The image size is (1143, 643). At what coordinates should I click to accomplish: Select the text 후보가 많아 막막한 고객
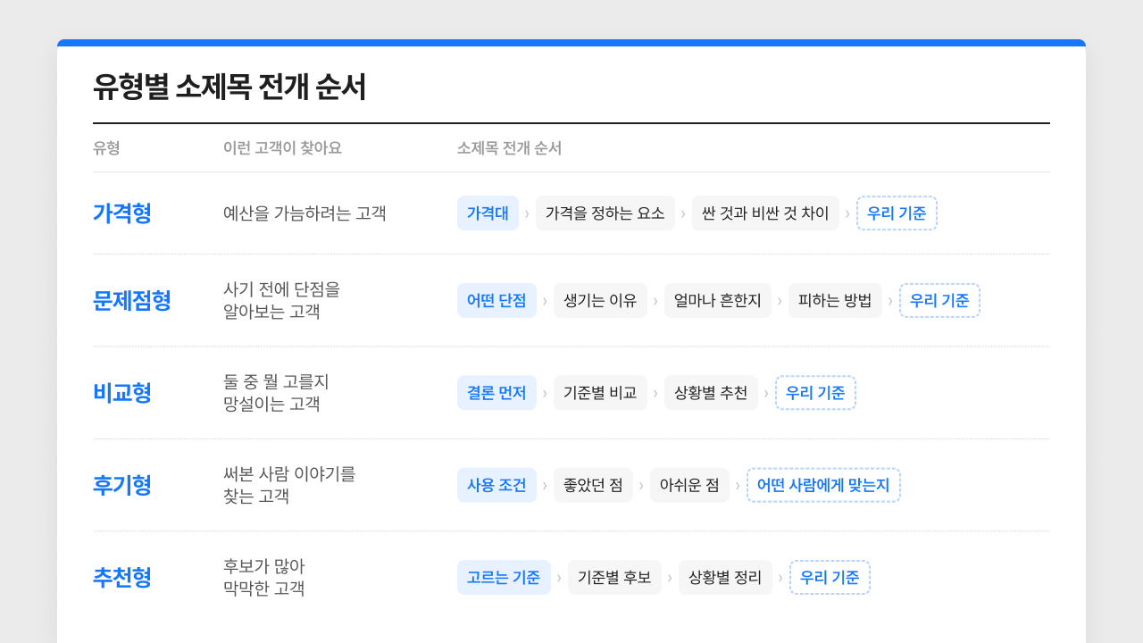click(x=264, y=578)
